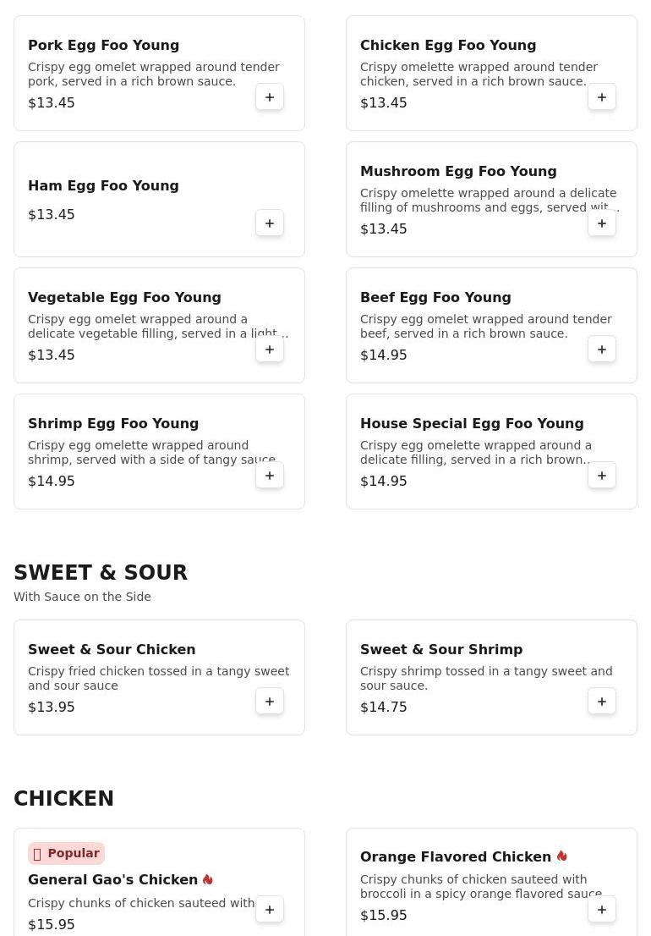Add Pork Egg Foo Young to cart
Screen dimensions: 651x936
point(270,97)
